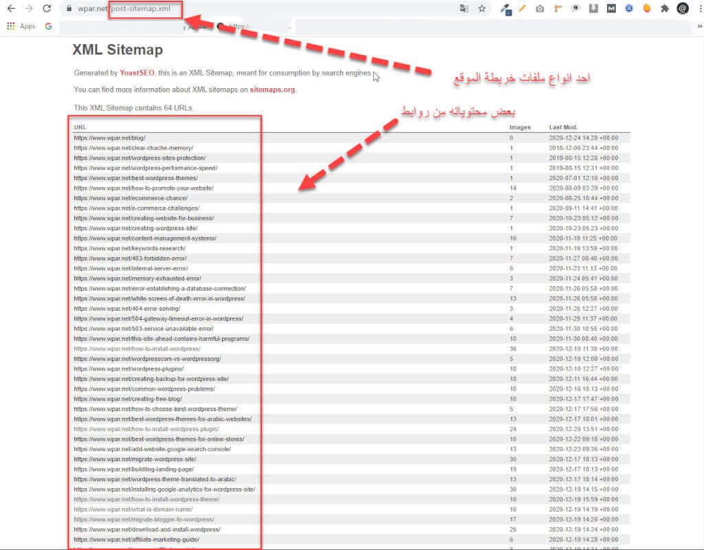Open the 504-gateway-timeout-error-in-wordpress link
This screenshot has width=704, height=550.
(x=159, y=318)
